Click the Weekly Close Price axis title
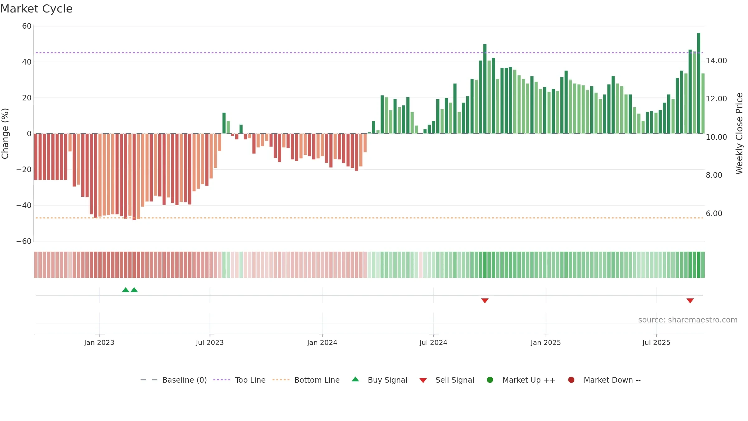 click(739, 133)
